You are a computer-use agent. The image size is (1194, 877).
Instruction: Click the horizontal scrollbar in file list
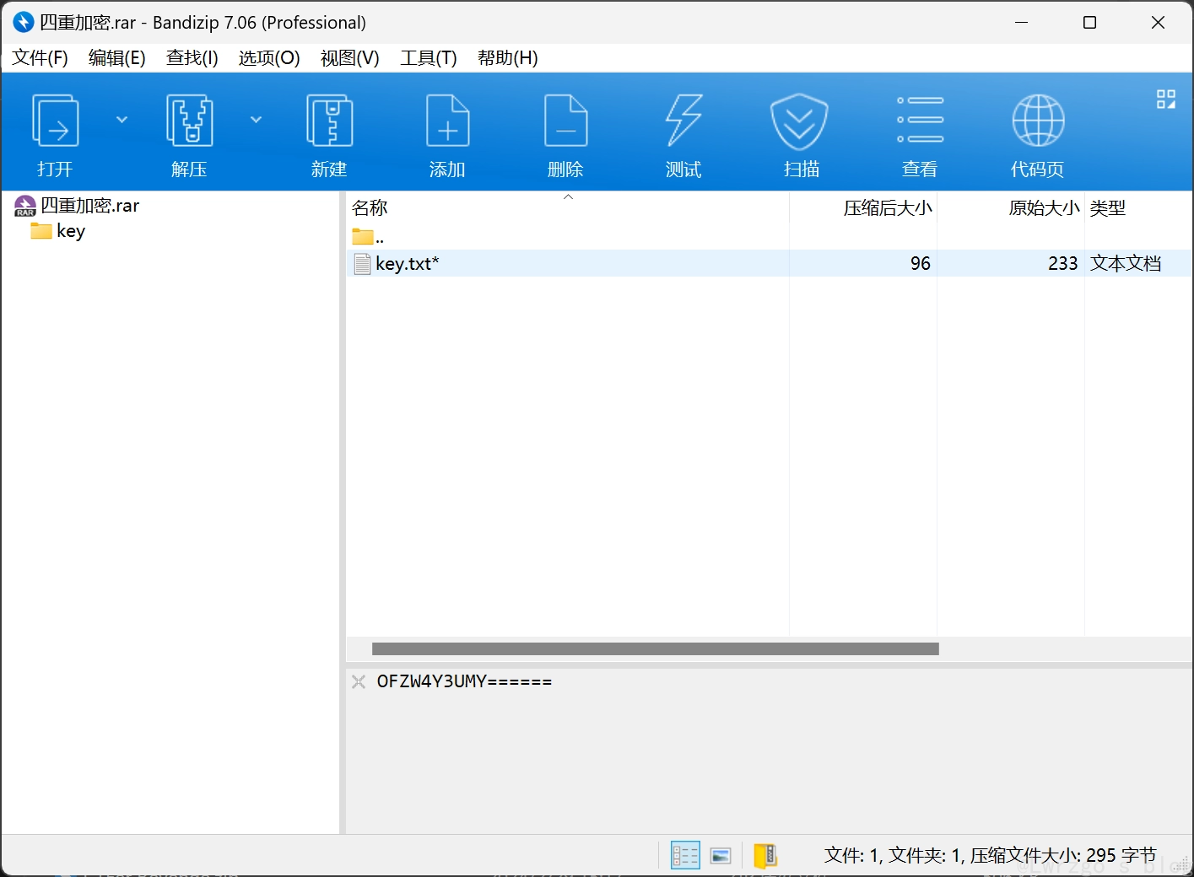656,648
